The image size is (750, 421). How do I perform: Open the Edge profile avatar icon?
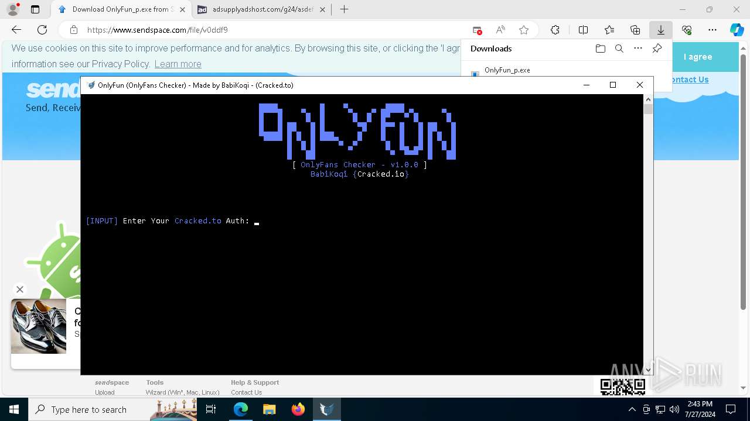pos(13,9)
